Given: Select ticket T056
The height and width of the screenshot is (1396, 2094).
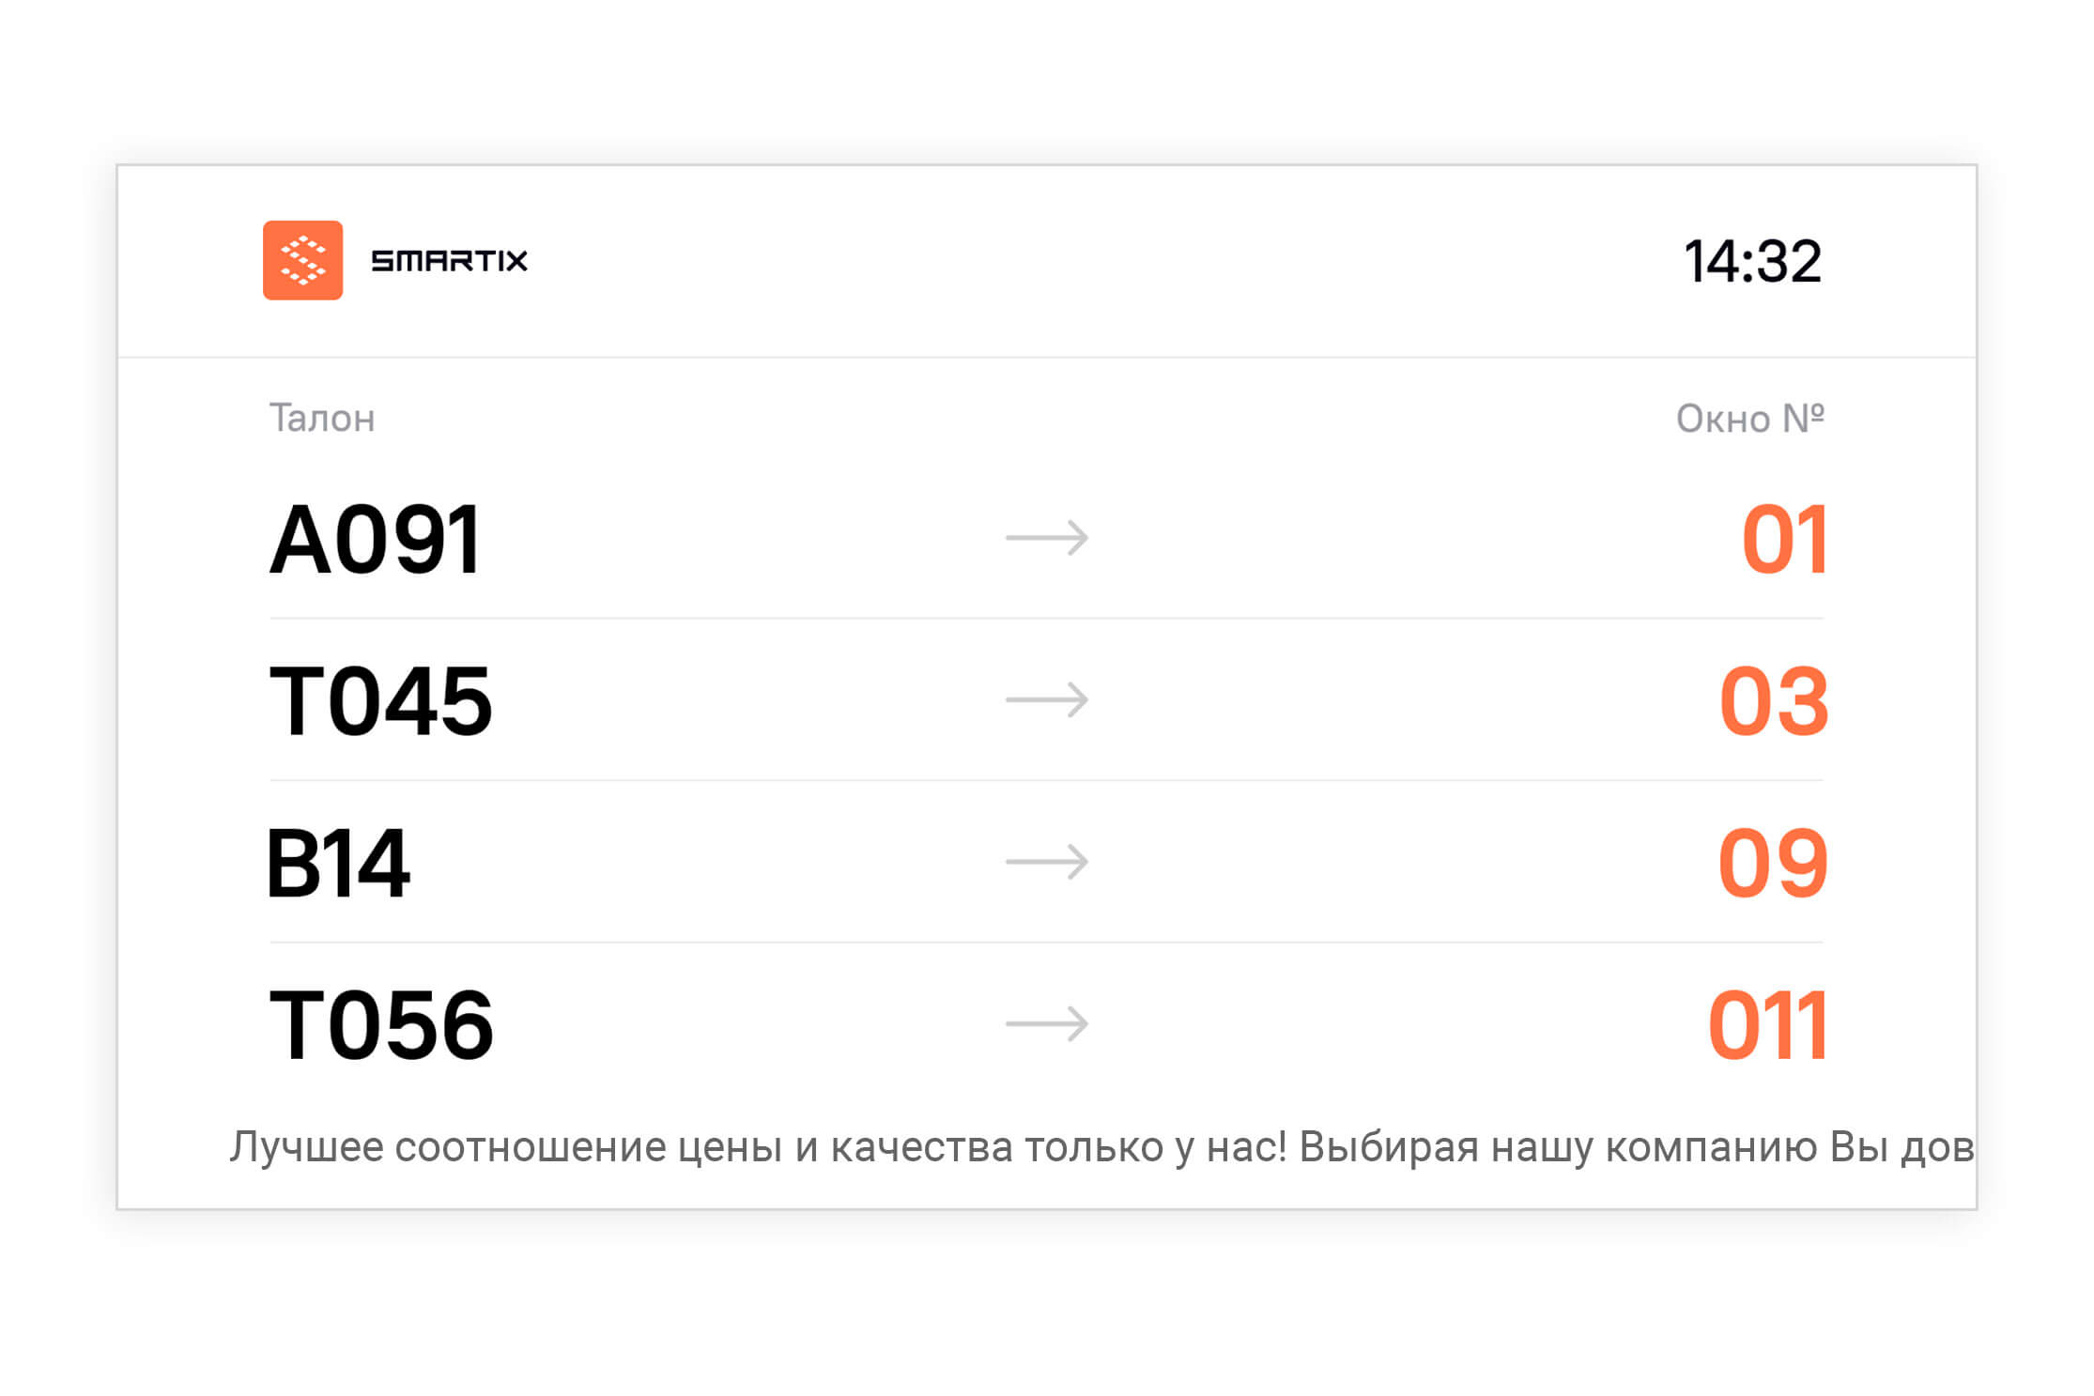Looking at the screenshot, I should pos(380,1024).
